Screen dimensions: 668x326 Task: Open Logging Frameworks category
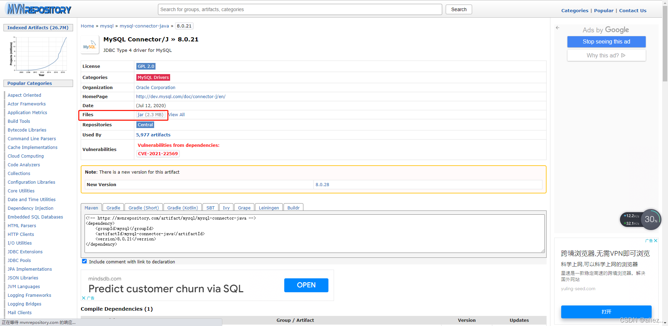tap(29, 295)
